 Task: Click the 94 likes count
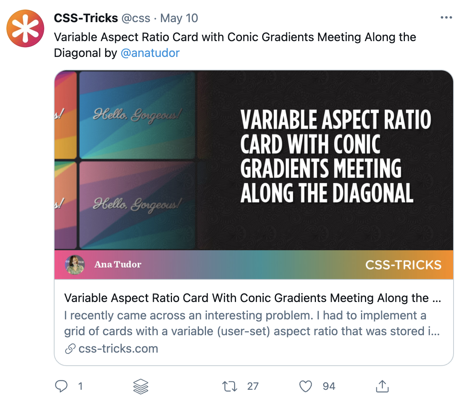tap(329, 386)
